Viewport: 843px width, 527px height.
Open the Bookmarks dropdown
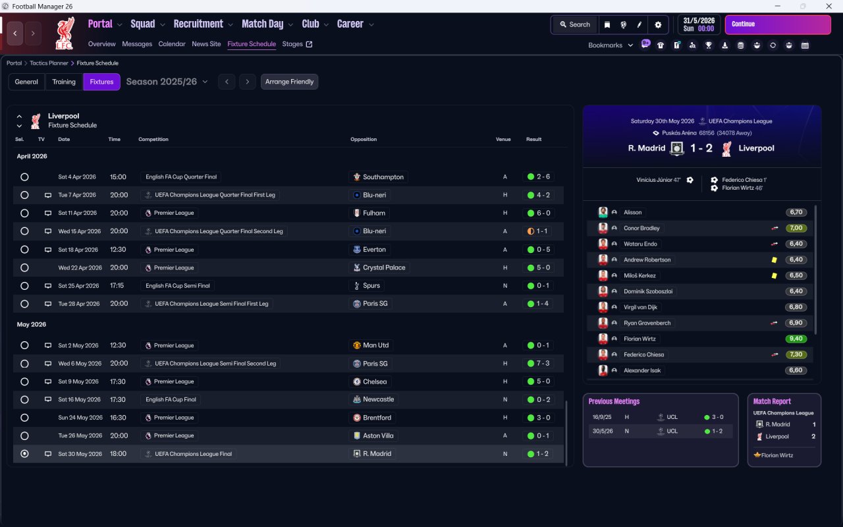611,45
